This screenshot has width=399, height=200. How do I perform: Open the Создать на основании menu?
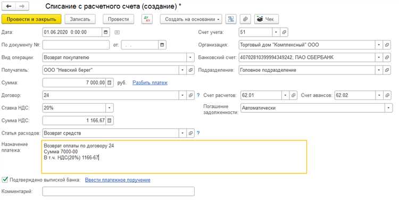(x=191, y=19)
